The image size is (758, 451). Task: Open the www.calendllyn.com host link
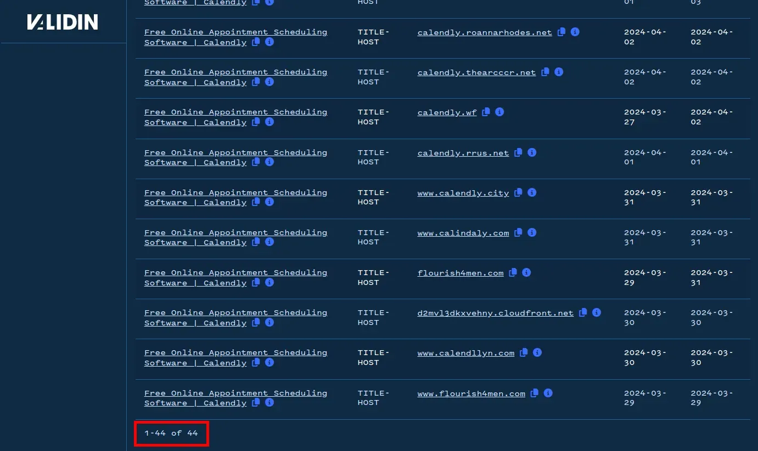pos(466,353)
